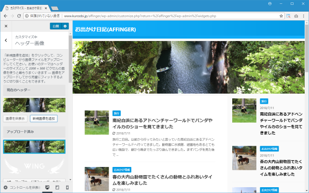Screen dimensions: 309x193
Task: Click the 公開 publish button
Action: (x=56, y=26)
